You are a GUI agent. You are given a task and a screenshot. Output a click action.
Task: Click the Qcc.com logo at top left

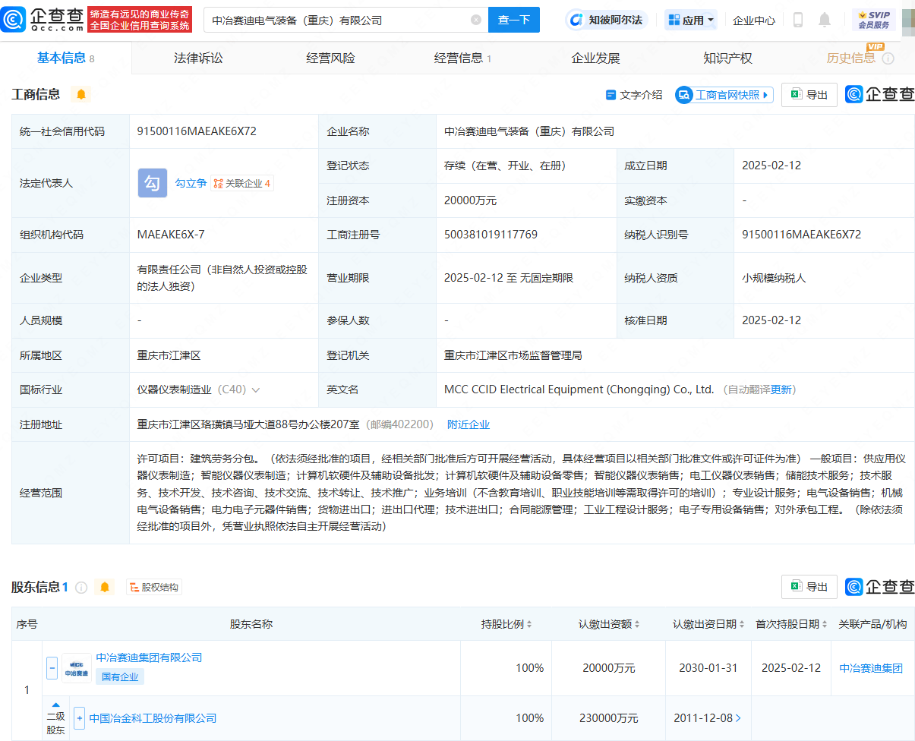[x=43, y=20]
